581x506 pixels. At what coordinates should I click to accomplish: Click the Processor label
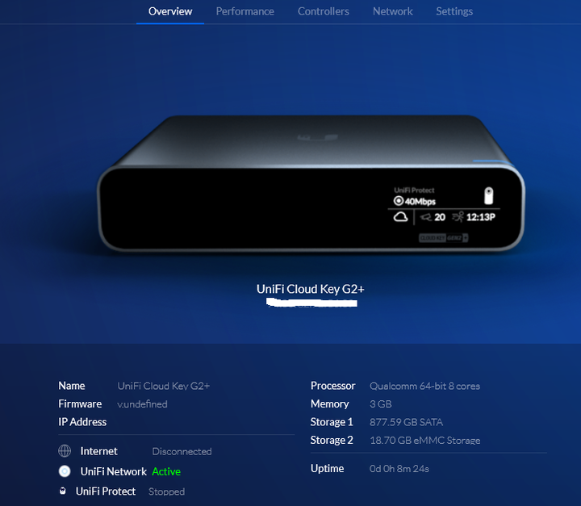332,386
